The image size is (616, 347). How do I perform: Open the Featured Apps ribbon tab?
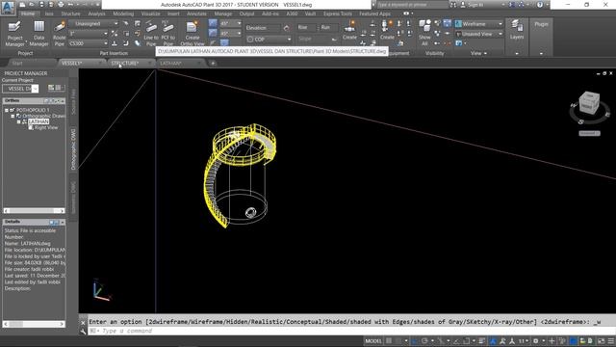[374, 13]
